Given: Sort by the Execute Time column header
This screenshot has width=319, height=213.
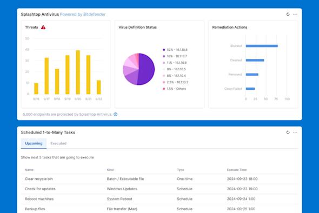Looking at the screenshot, I should (237, 170).
